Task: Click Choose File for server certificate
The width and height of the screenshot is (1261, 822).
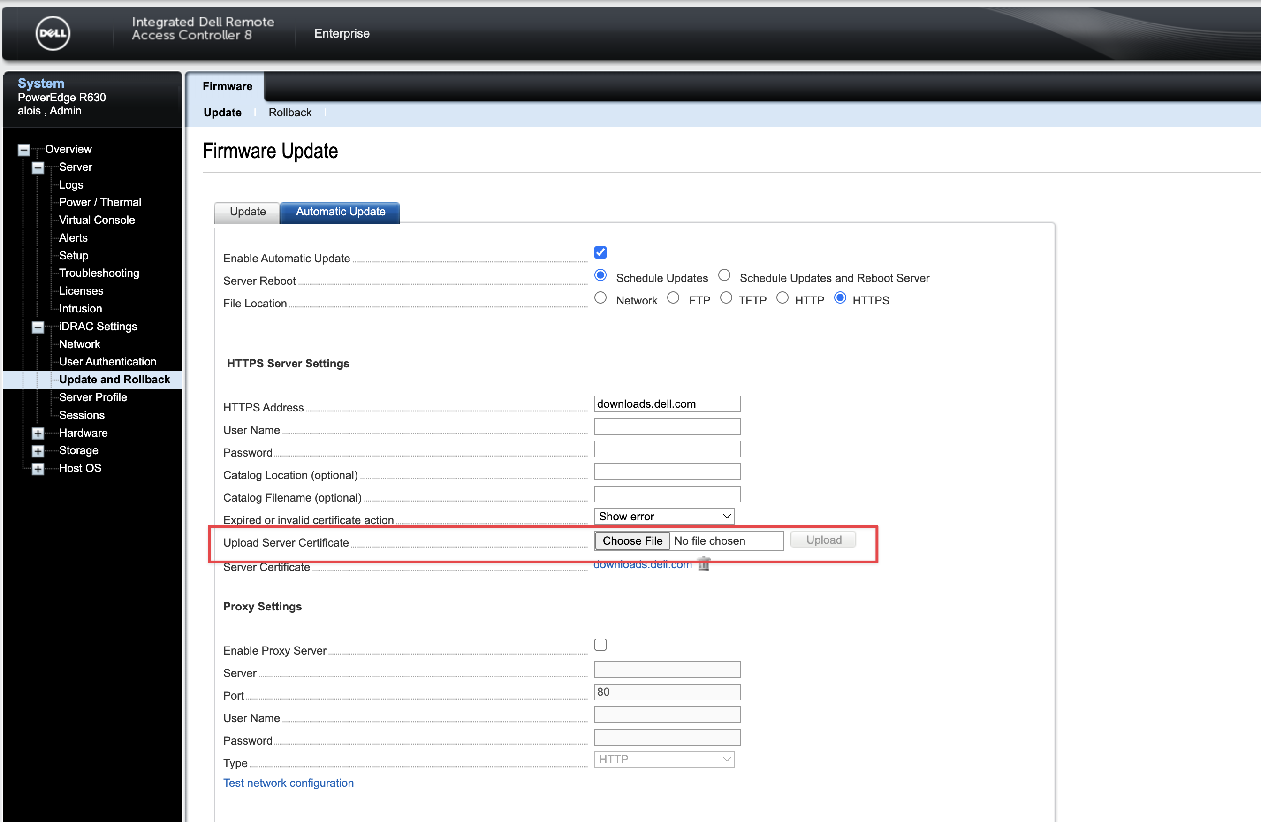Action: pyautogui.click(x=632, y=540)
